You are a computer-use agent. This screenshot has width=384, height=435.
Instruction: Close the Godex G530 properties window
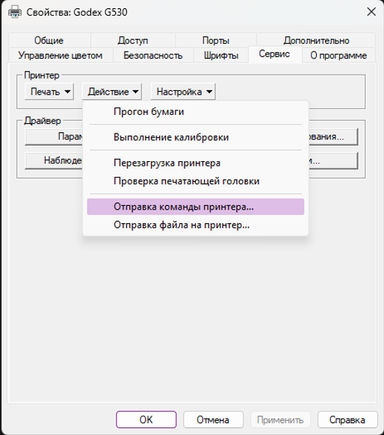click(371, 12)
